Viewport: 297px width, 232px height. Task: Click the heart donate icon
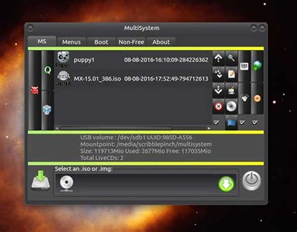point(244,98)
